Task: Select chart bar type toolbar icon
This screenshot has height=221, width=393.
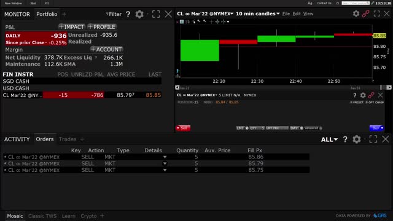Action: [x=188, y=22]
